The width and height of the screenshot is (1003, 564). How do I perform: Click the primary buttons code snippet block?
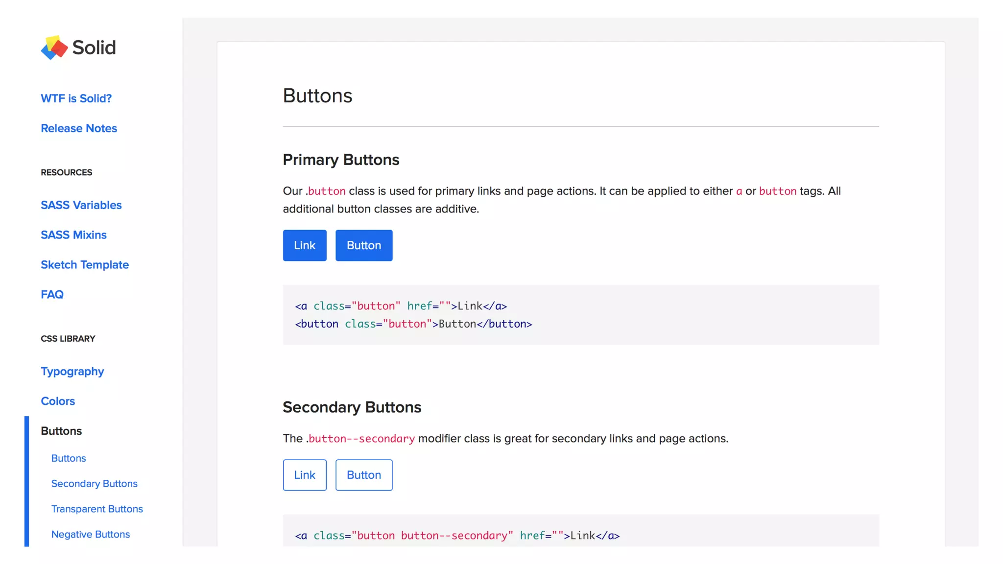click(580, 315)
